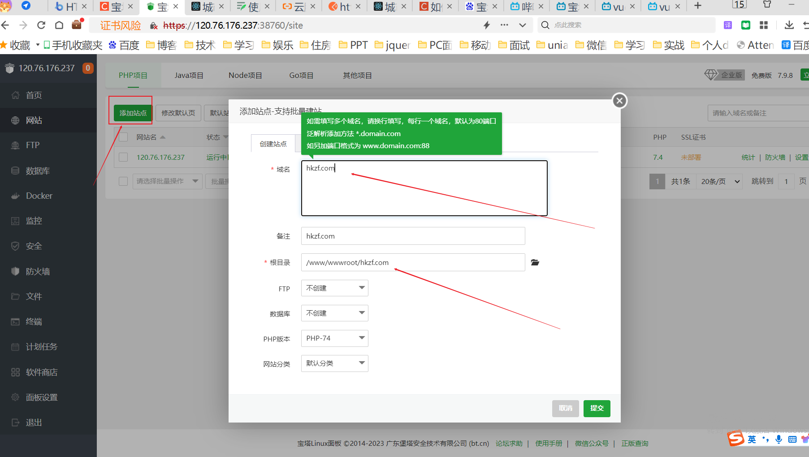809x457 pixels.
Task: Click the 跳转到 page number field
Action: [x=786, y=181]
